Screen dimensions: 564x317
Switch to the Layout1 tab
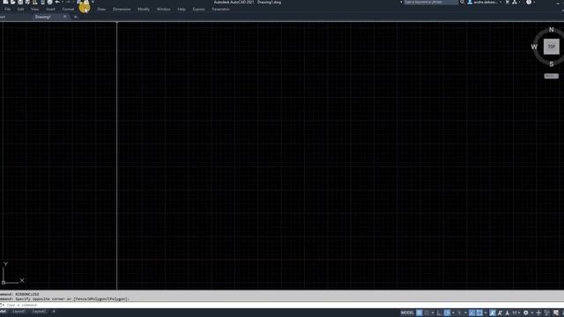click(x=19, y=312)
